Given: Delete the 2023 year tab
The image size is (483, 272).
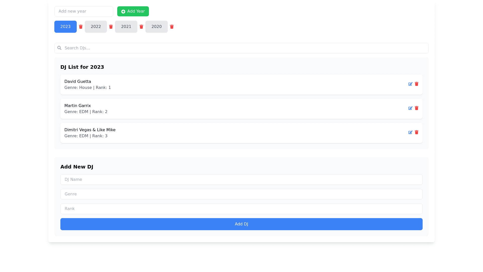Looking at the screenshot, I should click(x=81, y=27).
